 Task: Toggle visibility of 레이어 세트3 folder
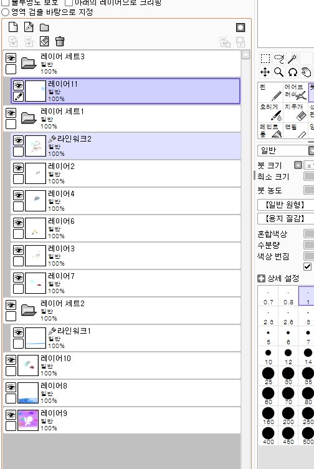[11, 58]
